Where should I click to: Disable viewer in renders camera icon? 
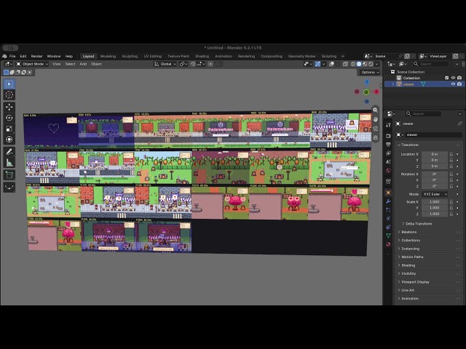click(x=459, y=84)
